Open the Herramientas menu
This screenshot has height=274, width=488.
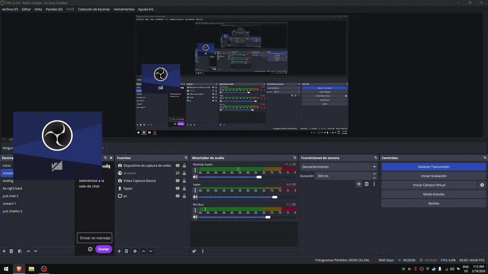(x=124, y=9)
